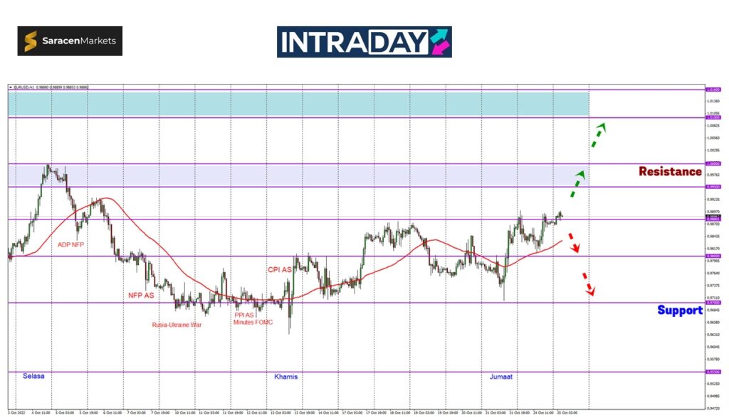Select the Support label
This screenshot has width=729, height=417.
679,310
